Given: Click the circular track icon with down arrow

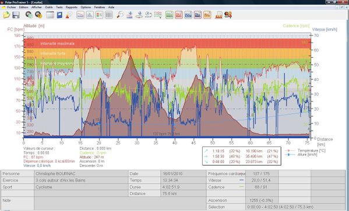Looking at the screenshot, I should (139, 15).
